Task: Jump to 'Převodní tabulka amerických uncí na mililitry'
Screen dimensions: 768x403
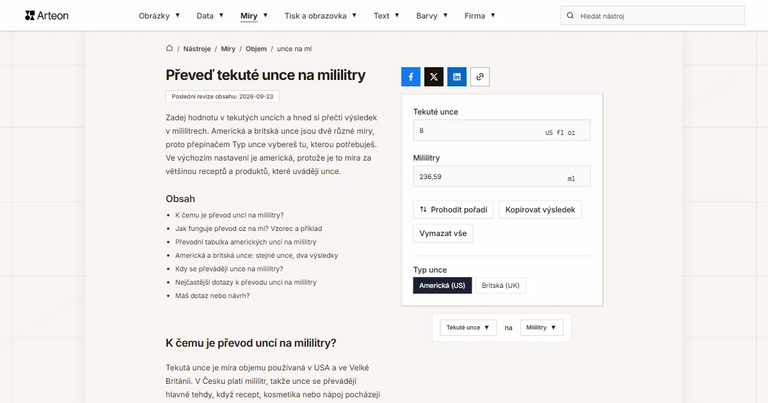Action: [x=246, y=242]
